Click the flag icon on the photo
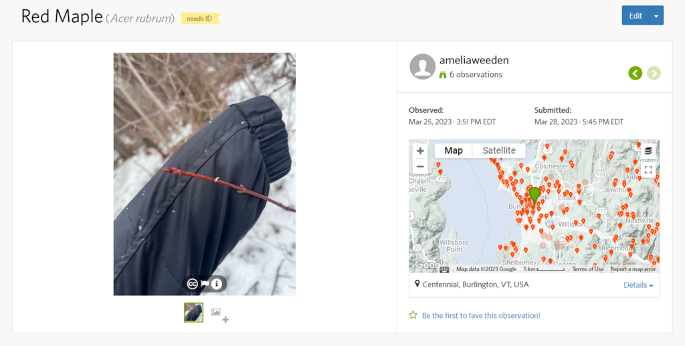The image size is (685, 346). pos(205,284)
